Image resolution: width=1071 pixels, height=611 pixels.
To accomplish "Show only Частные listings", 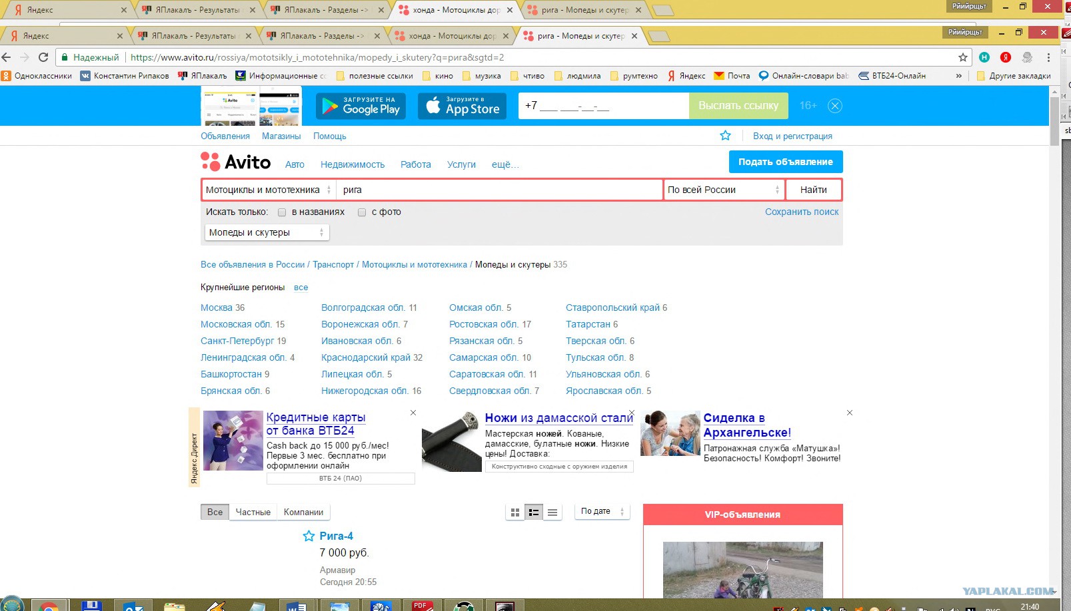I will pyautogui.click(x=253, y=512).
